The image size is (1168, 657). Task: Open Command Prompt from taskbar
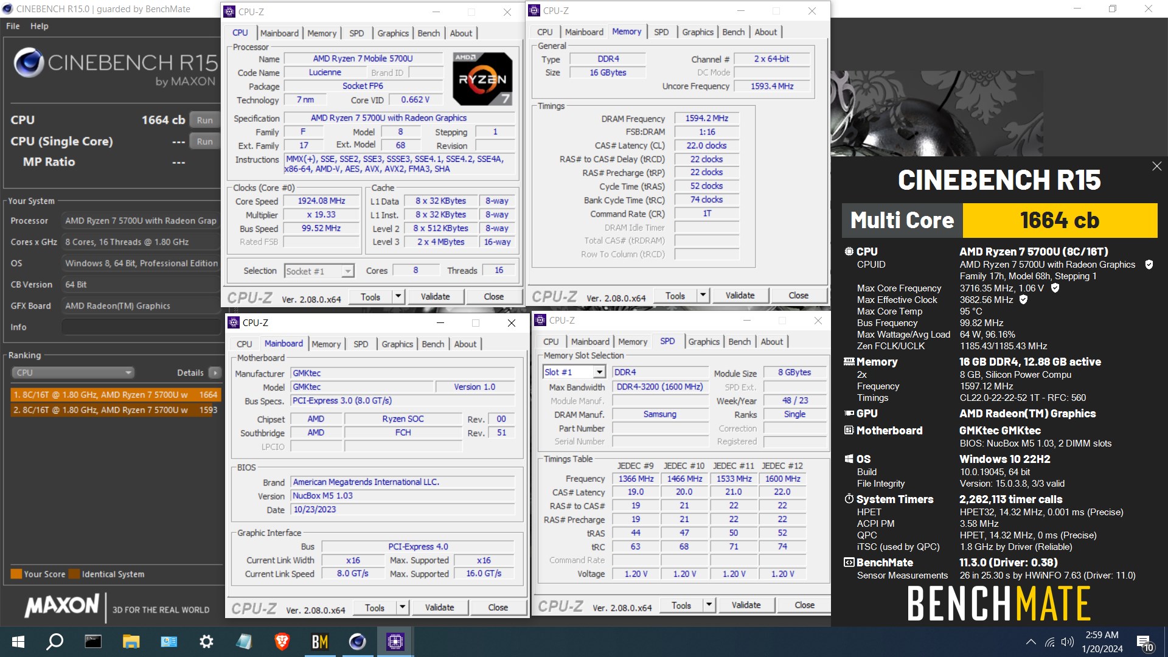click(x=93, y=642)
